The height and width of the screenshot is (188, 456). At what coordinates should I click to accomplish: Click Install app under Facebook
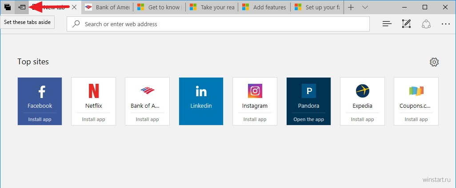(x=40, y=119)
